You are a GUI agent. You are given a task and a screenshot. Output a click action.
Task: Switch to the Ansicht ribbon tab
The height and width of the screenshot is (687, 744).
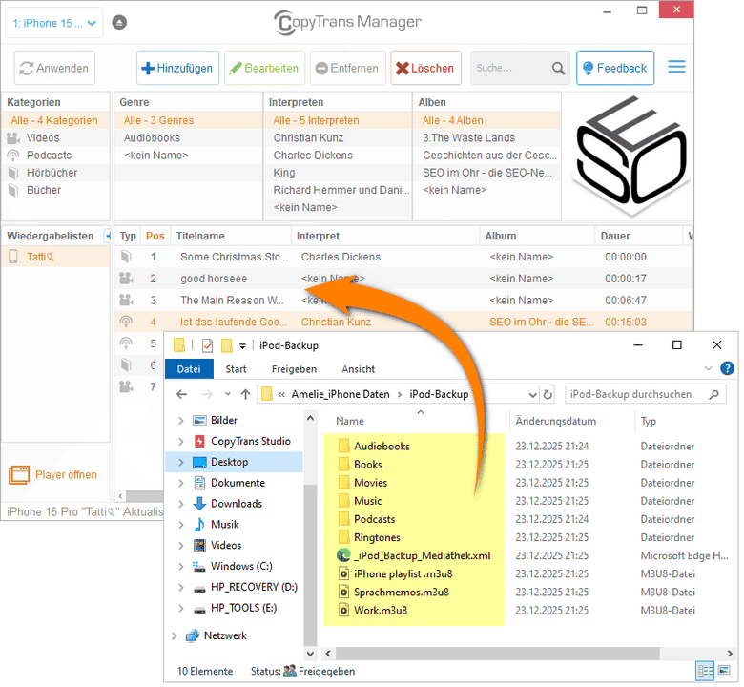tap(358, 369)
